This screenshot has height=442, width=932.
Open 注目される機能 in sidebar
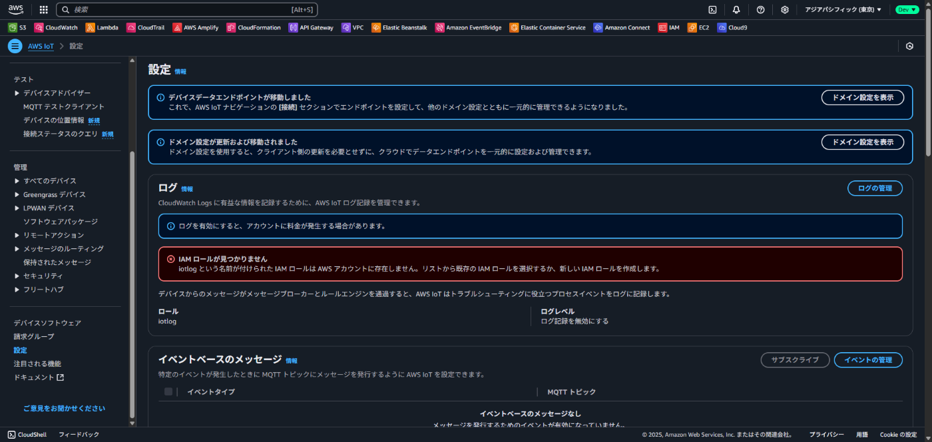(37, 363)
